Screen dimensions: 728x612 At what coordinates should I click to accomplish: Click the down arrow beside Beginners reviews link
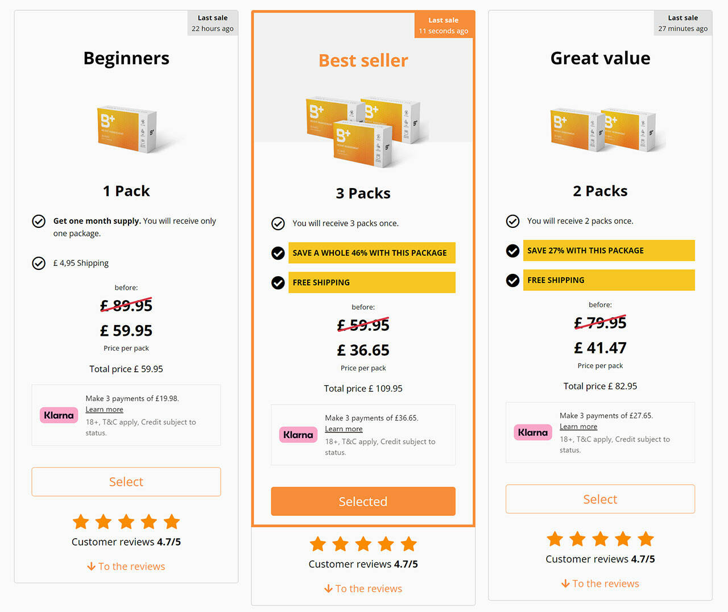(91, 567)
